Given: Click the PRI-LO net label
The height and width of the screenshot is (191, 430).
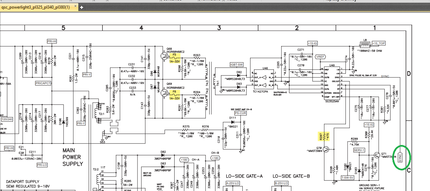Looking at the screenshot, I should [x=42, y=165].
